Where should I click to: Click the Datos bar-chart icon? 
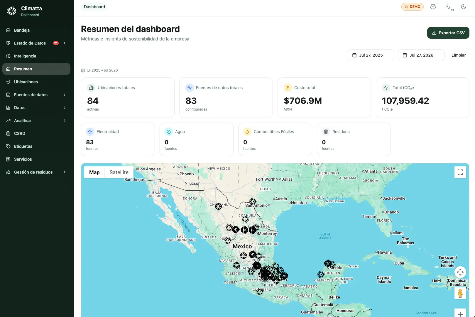coord(8,108)
